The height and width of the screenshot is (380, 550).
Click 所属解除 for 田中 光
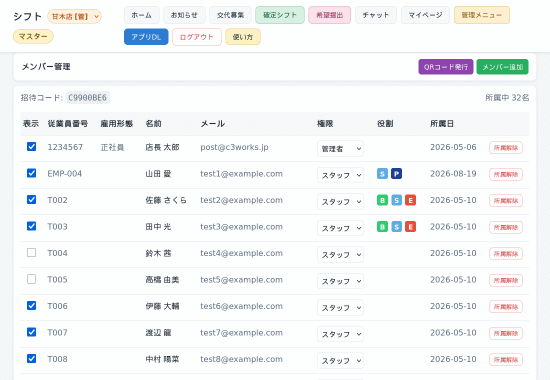click(506, 227)
